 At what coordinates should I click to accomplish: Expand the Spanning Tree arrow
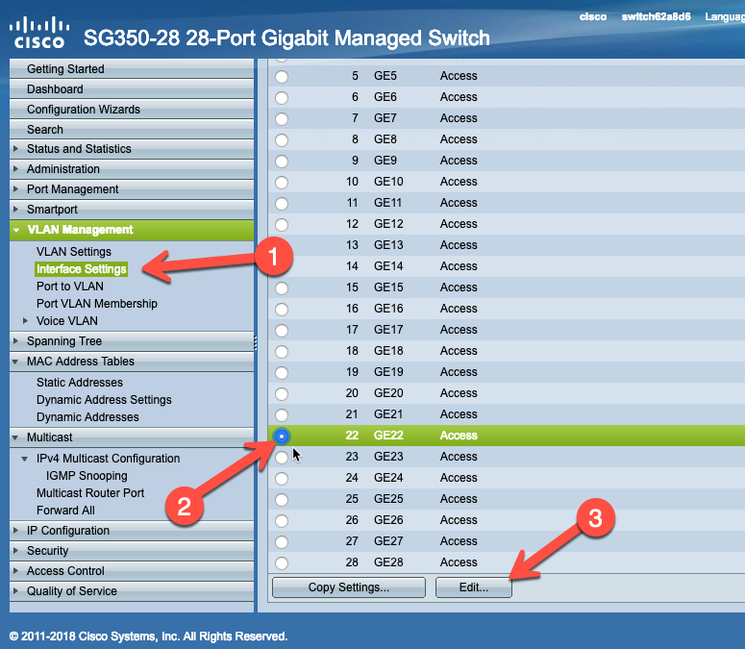15,340
